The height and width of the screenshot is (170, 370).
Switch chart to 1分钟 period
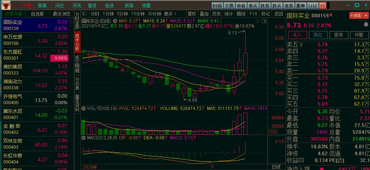[x=108, y=14]
